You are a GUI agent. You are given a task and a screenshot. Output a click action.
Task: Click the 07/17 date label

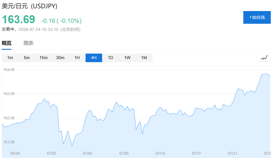(196, 153)
